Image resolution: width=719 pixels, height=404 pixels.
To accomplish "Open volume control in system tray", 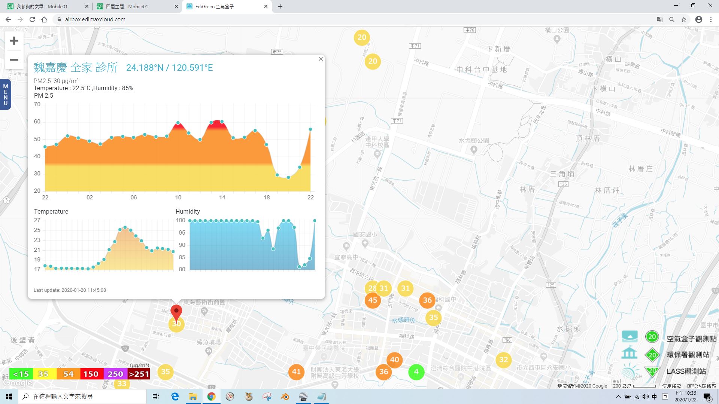I will coord(646,397).
